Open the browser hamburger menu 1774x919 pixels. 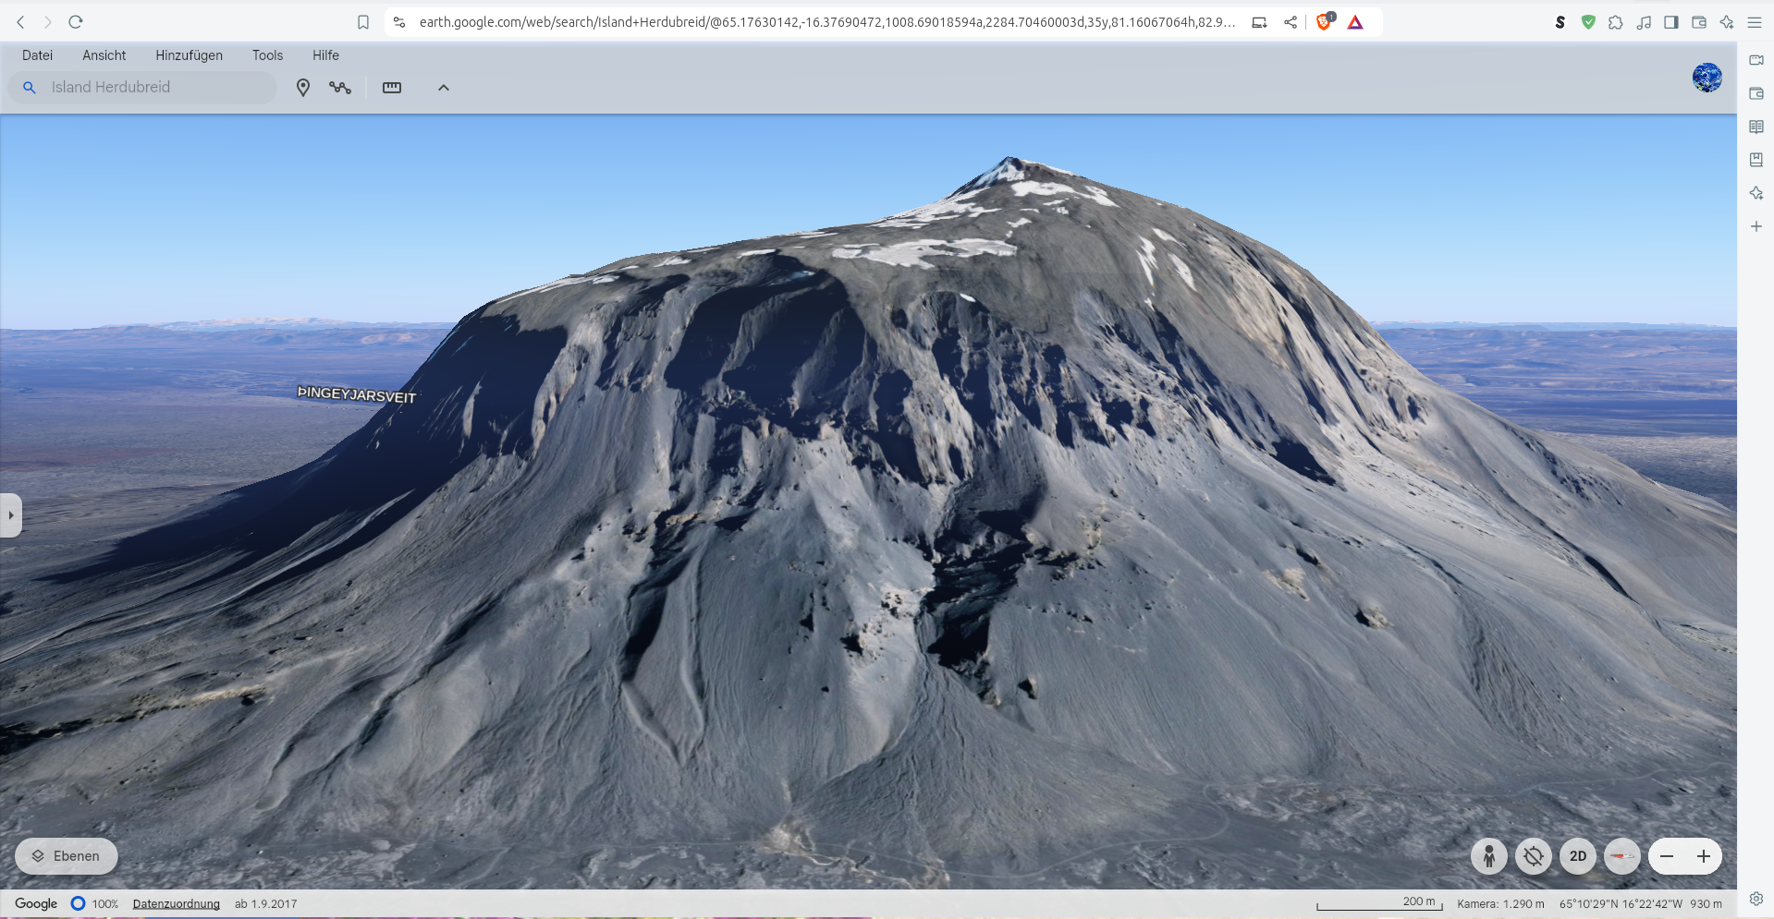point(1755,22)
